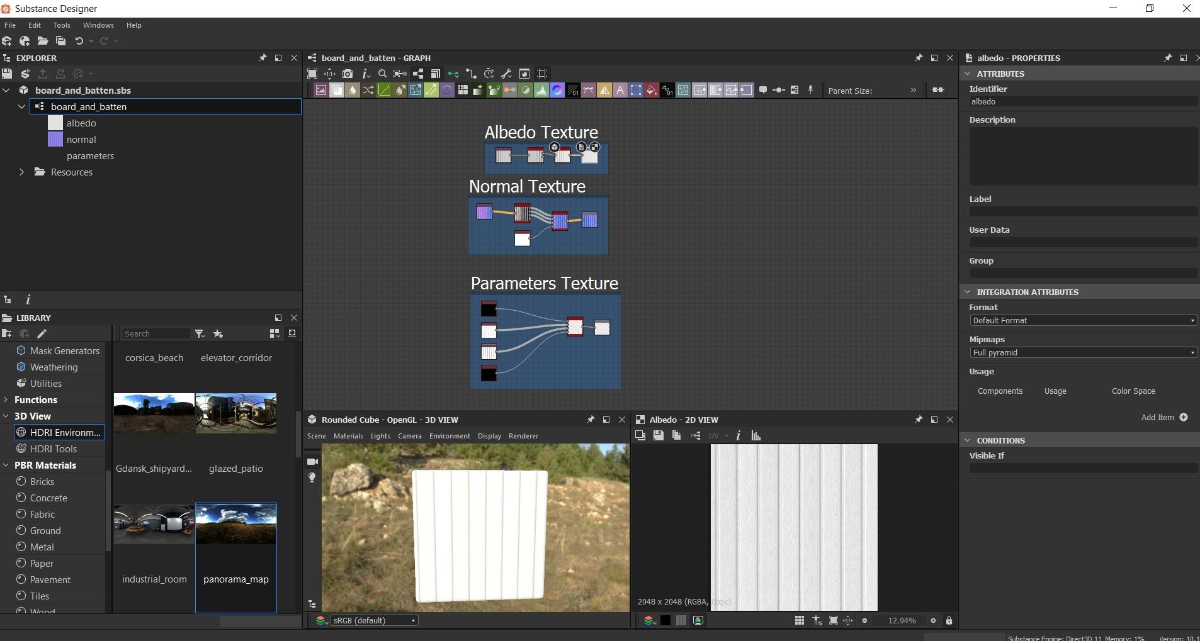Open the Mipmaps dropdown
The height and width of the screenshot is (641, 1200).
(1083, 353)
